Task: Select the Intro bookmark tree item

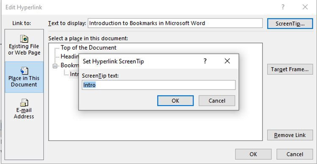Action: click(x=74, y=74)
